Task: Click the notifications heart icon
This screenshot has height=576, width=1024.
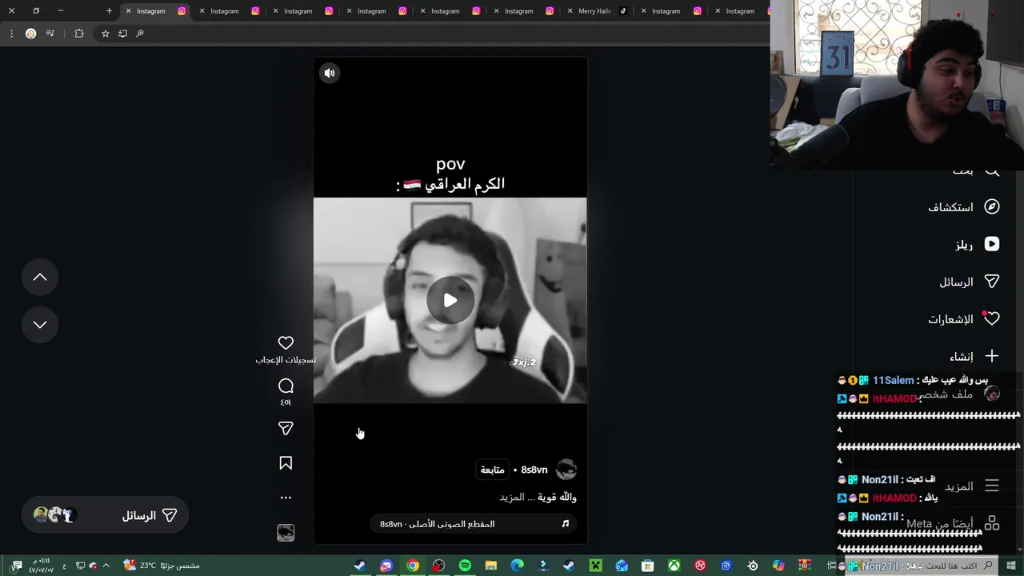Action: [x=992, y=318]
